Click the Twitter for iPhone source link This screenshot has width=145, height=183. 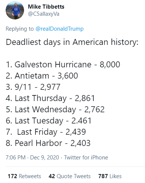(86, 158)
